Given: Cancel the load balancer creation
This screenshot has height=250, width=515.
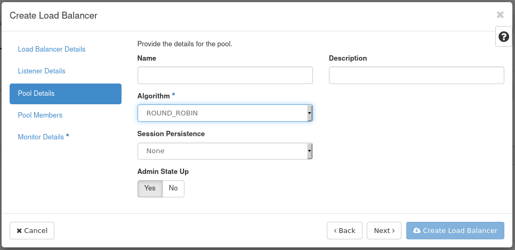Looking at the screenshot, I should [32, 230].
